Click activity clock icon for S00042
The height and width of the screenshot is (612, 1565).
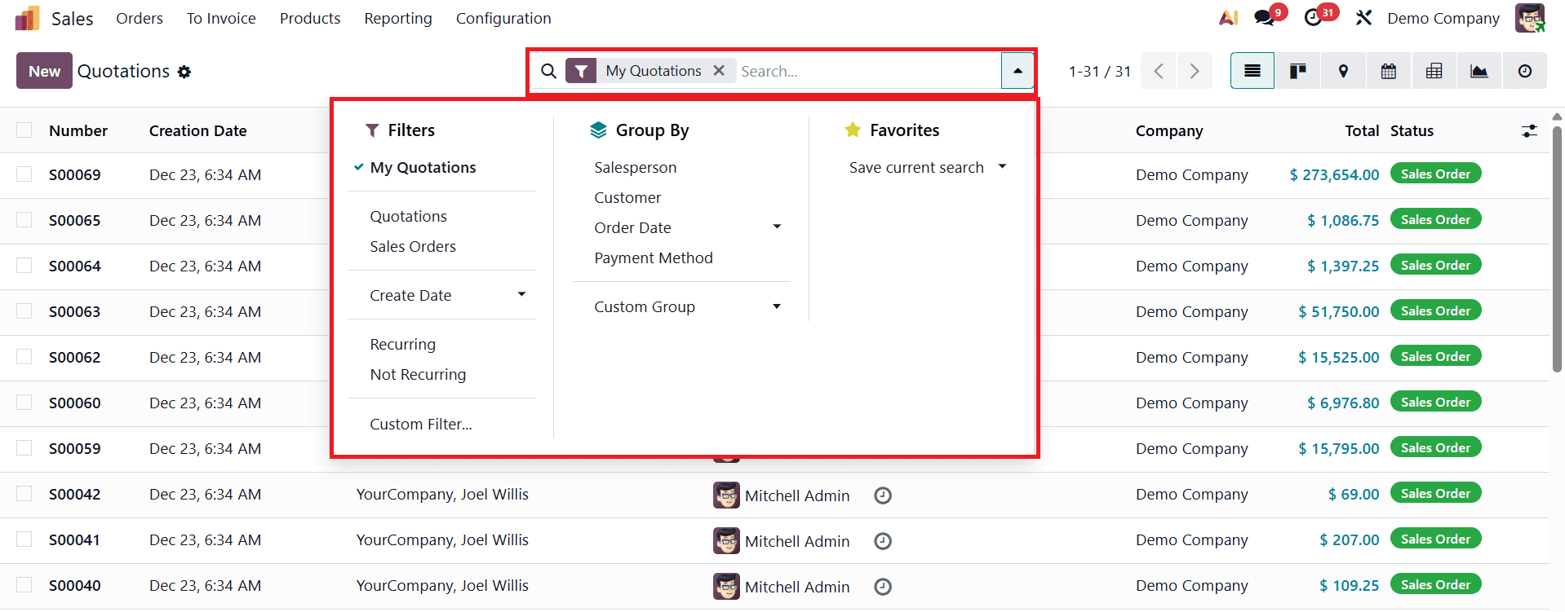tap(883, 495)
